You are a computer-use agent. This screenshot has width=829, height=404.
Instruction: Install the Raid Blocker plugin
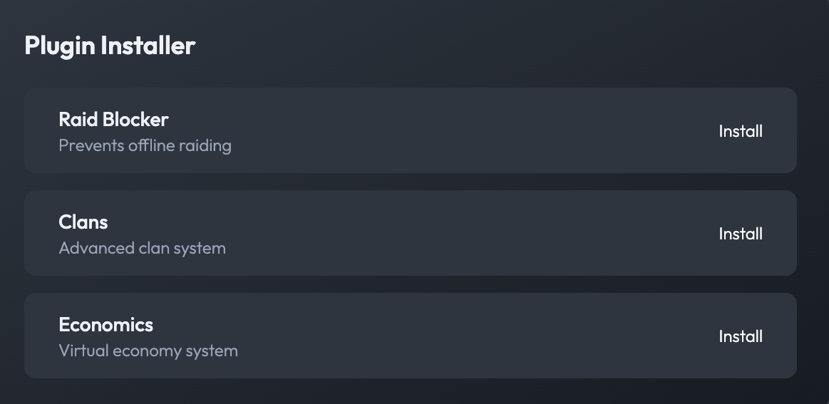pyautogui.click(x=741, y=131)
